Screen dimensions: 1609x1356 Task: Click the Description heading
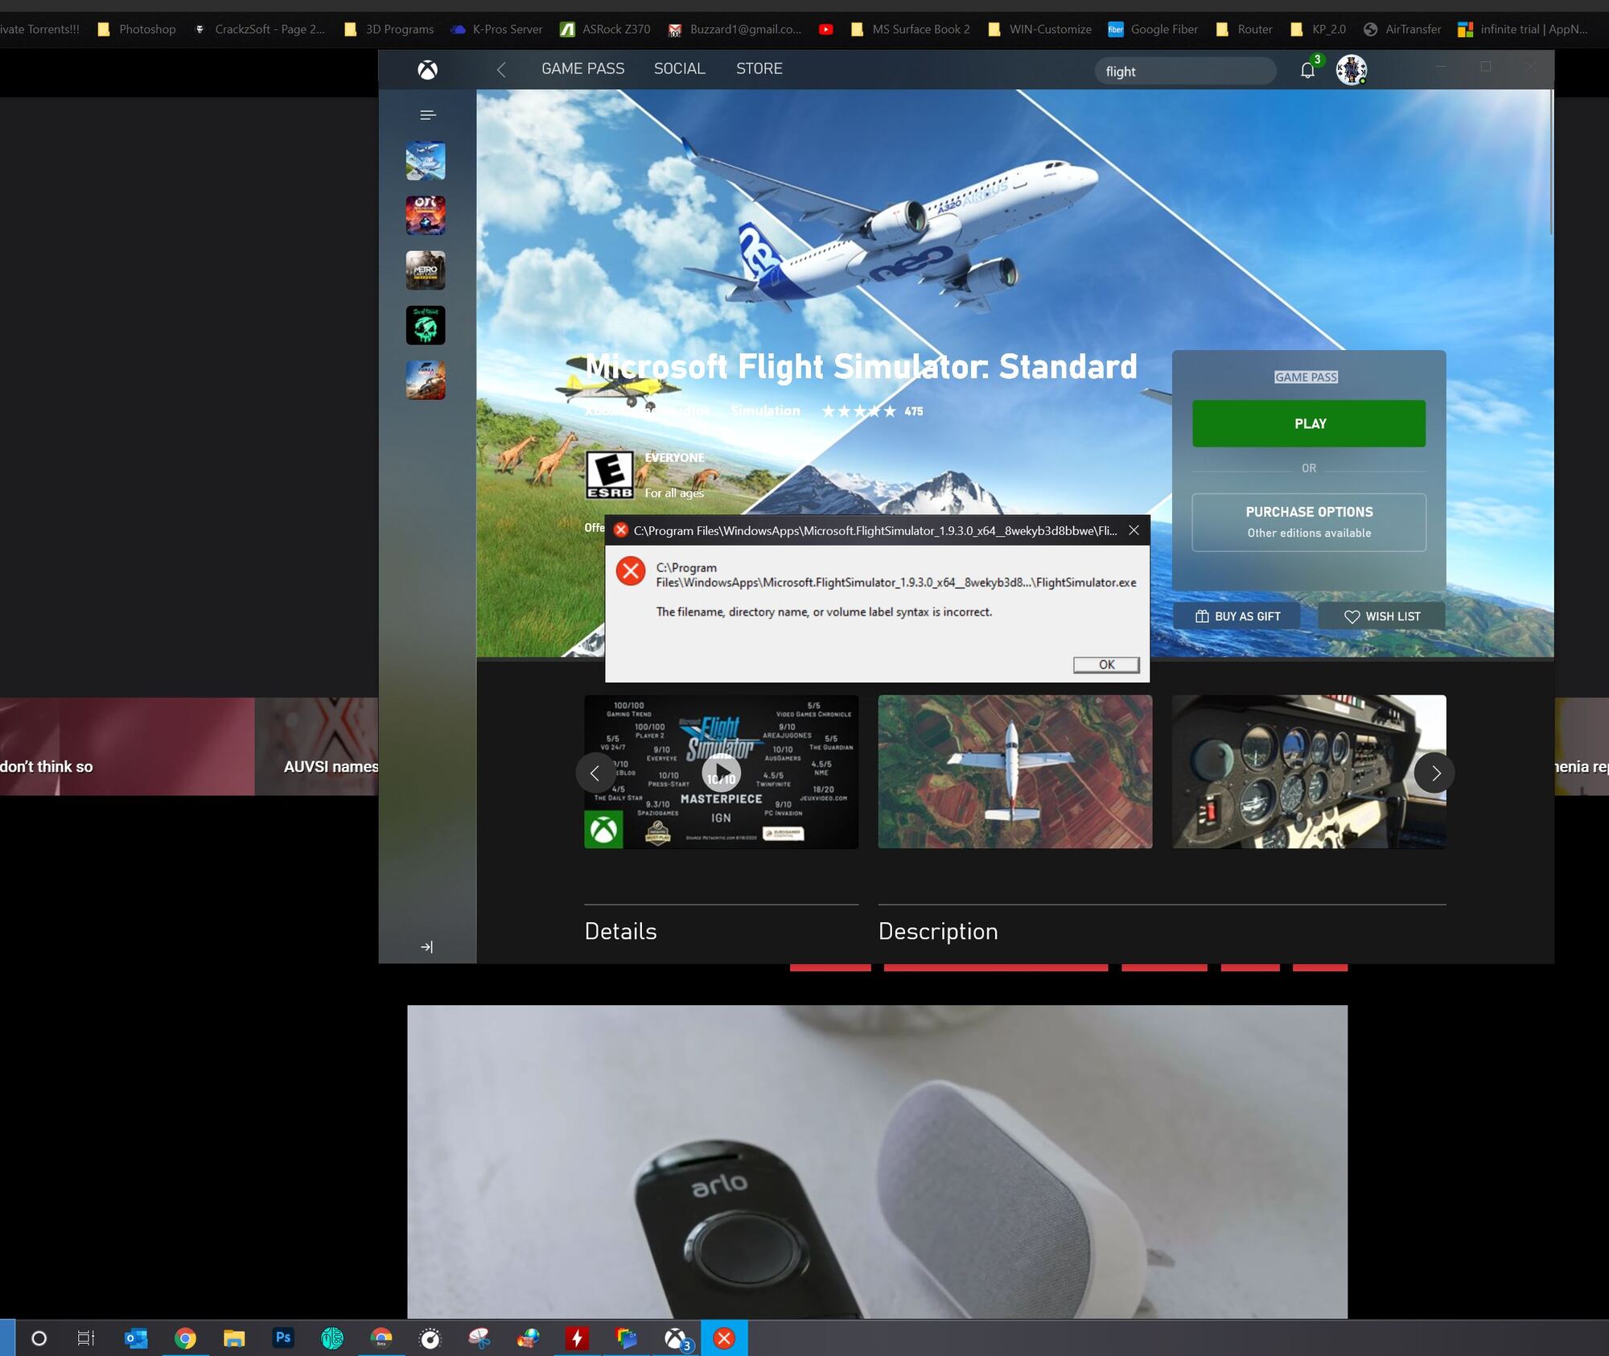938,931
